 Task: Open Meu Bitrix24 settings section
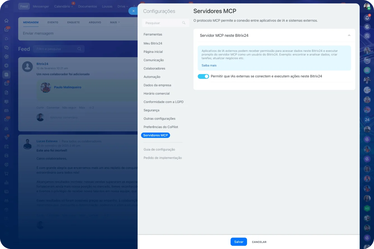click(x=153, y=43)
